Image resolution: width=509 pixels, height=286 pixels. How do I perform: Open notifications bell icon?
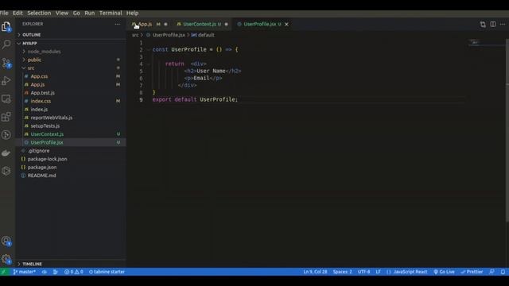(503, 272)
